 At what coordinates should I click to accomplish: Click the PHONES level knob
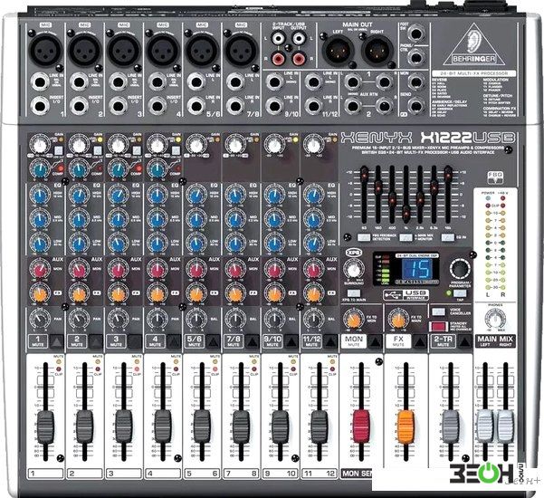[495, 318]
